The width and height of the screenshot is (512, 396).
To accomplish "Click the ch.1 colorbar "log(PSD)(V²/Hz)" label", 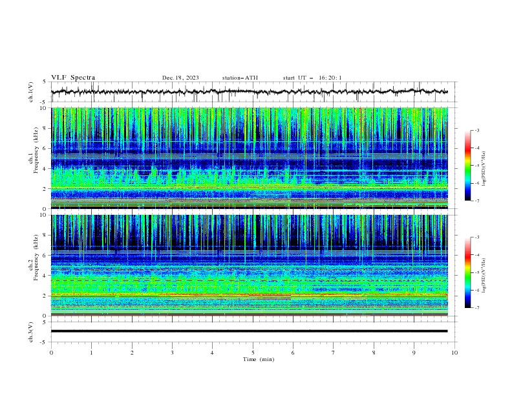I will pyautogui.click(x=484, y=169).
